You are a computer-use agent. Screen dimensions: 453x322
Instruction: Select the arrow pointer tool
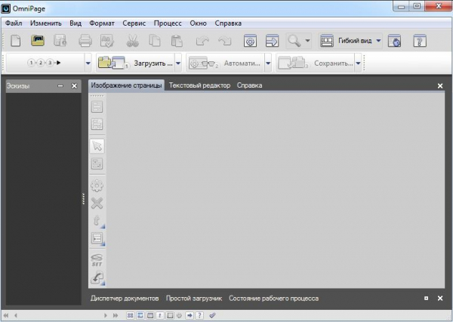click(x=97, y=146)
